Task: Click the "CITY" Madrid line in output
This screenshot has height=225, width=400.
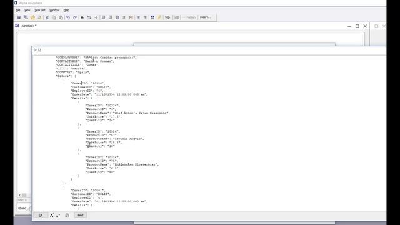Action: 71,69
